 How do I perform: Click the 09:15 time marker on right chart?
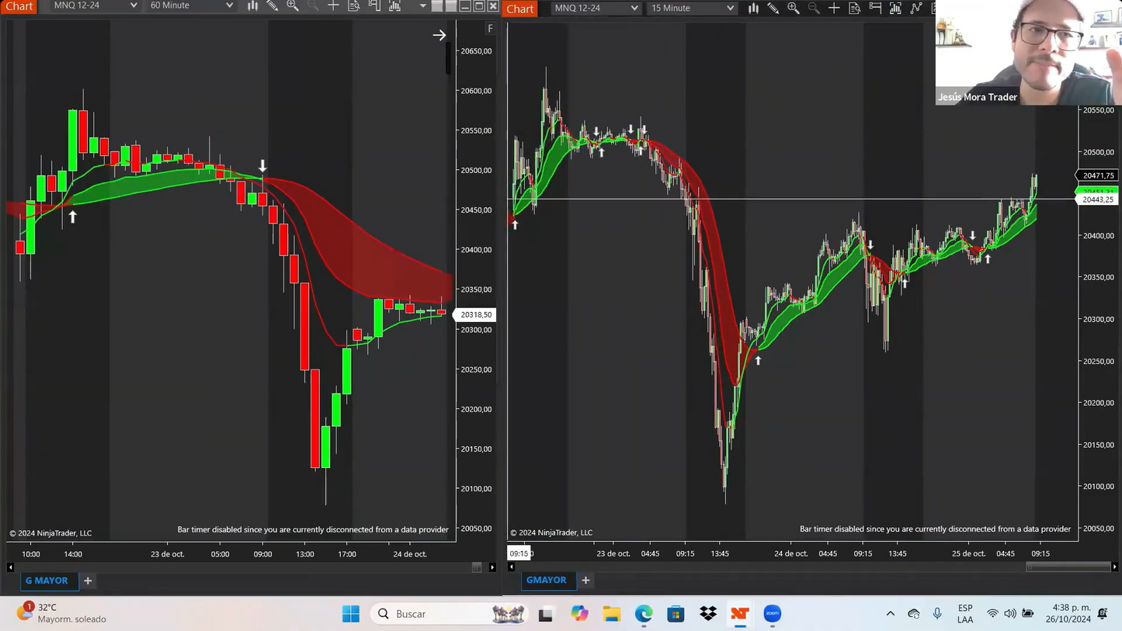pyautogui.click(x=519, y=553)
